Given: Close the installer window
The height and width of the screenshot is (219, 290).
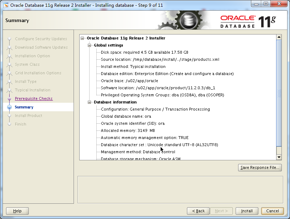Looking at the screenshot, I should [x=279, y=4].
